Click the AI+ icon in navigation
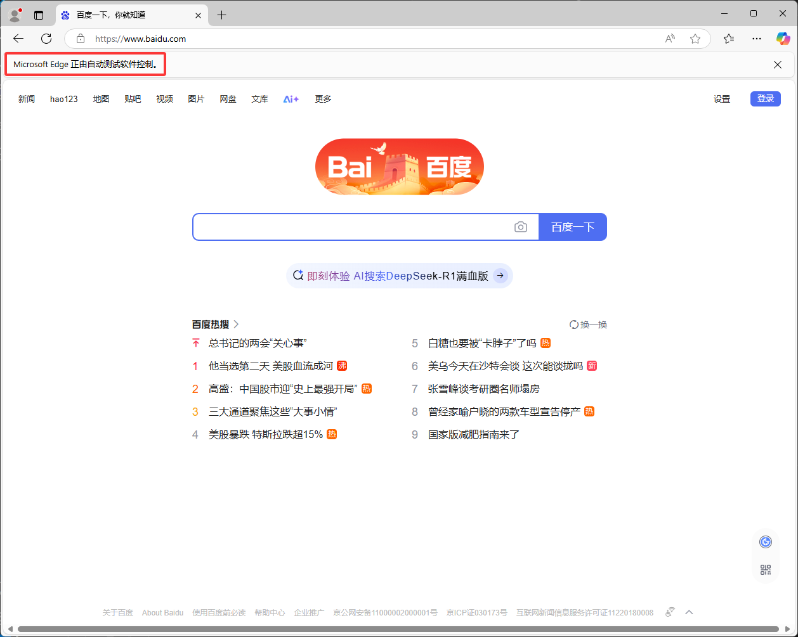Screen dimensions: 798x637 291,99
